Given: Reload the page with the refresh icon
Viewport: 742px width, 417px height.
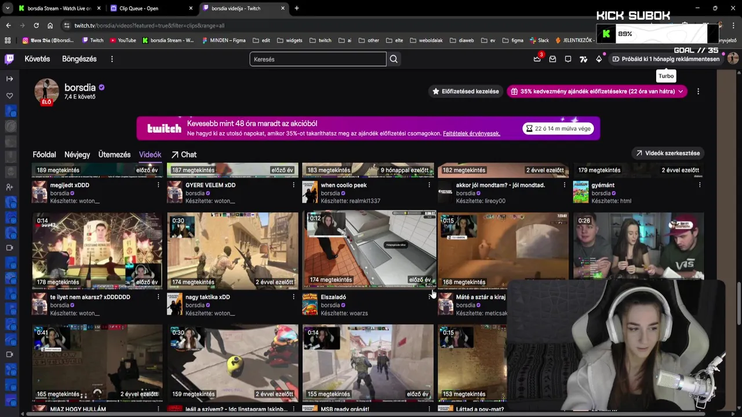Looking at the screenshot, I should 36,25.
